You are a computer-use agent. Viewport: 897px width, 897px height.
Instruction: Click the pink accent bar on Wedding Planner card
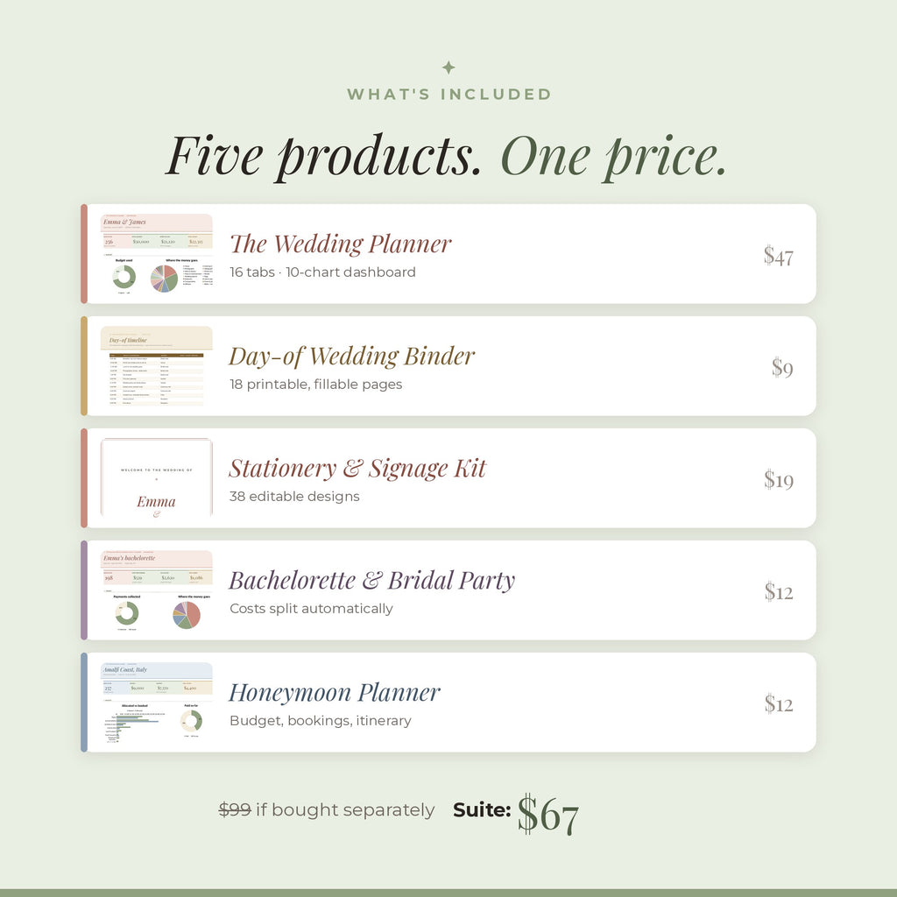tap(84, 253)
